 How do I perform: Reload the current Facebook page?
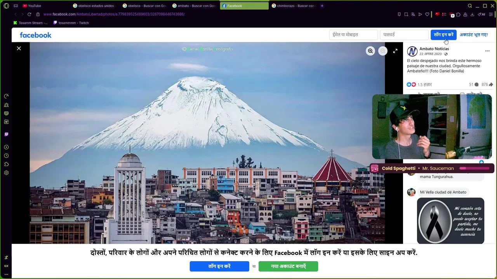(x=29, y=14)
